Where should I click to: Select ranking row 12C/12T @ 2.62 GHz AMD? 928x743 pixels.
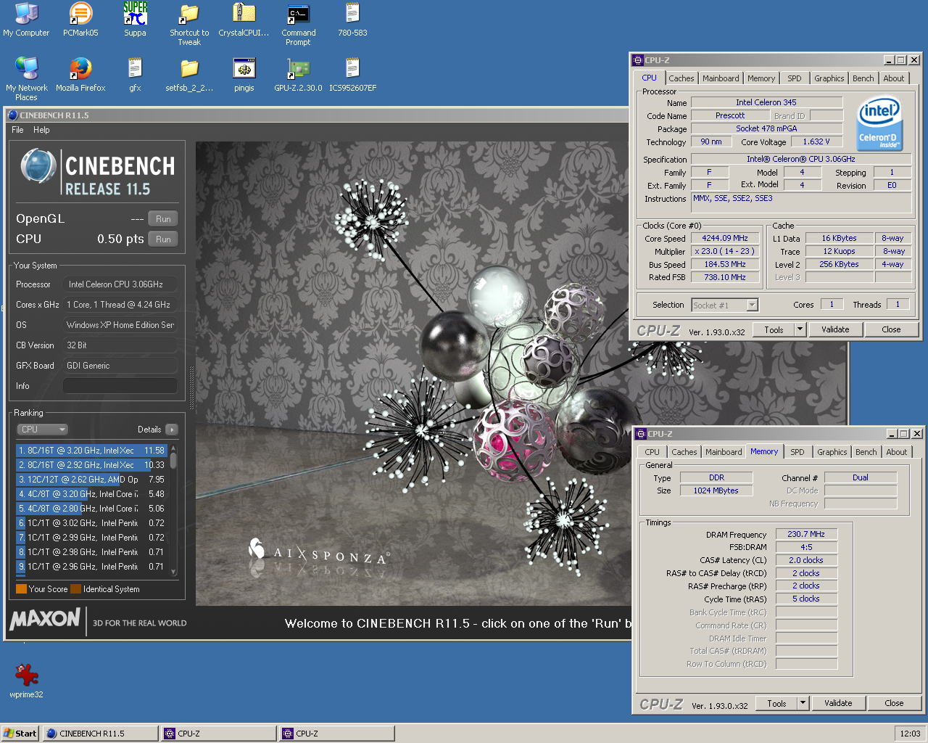(x=91, y=480)
